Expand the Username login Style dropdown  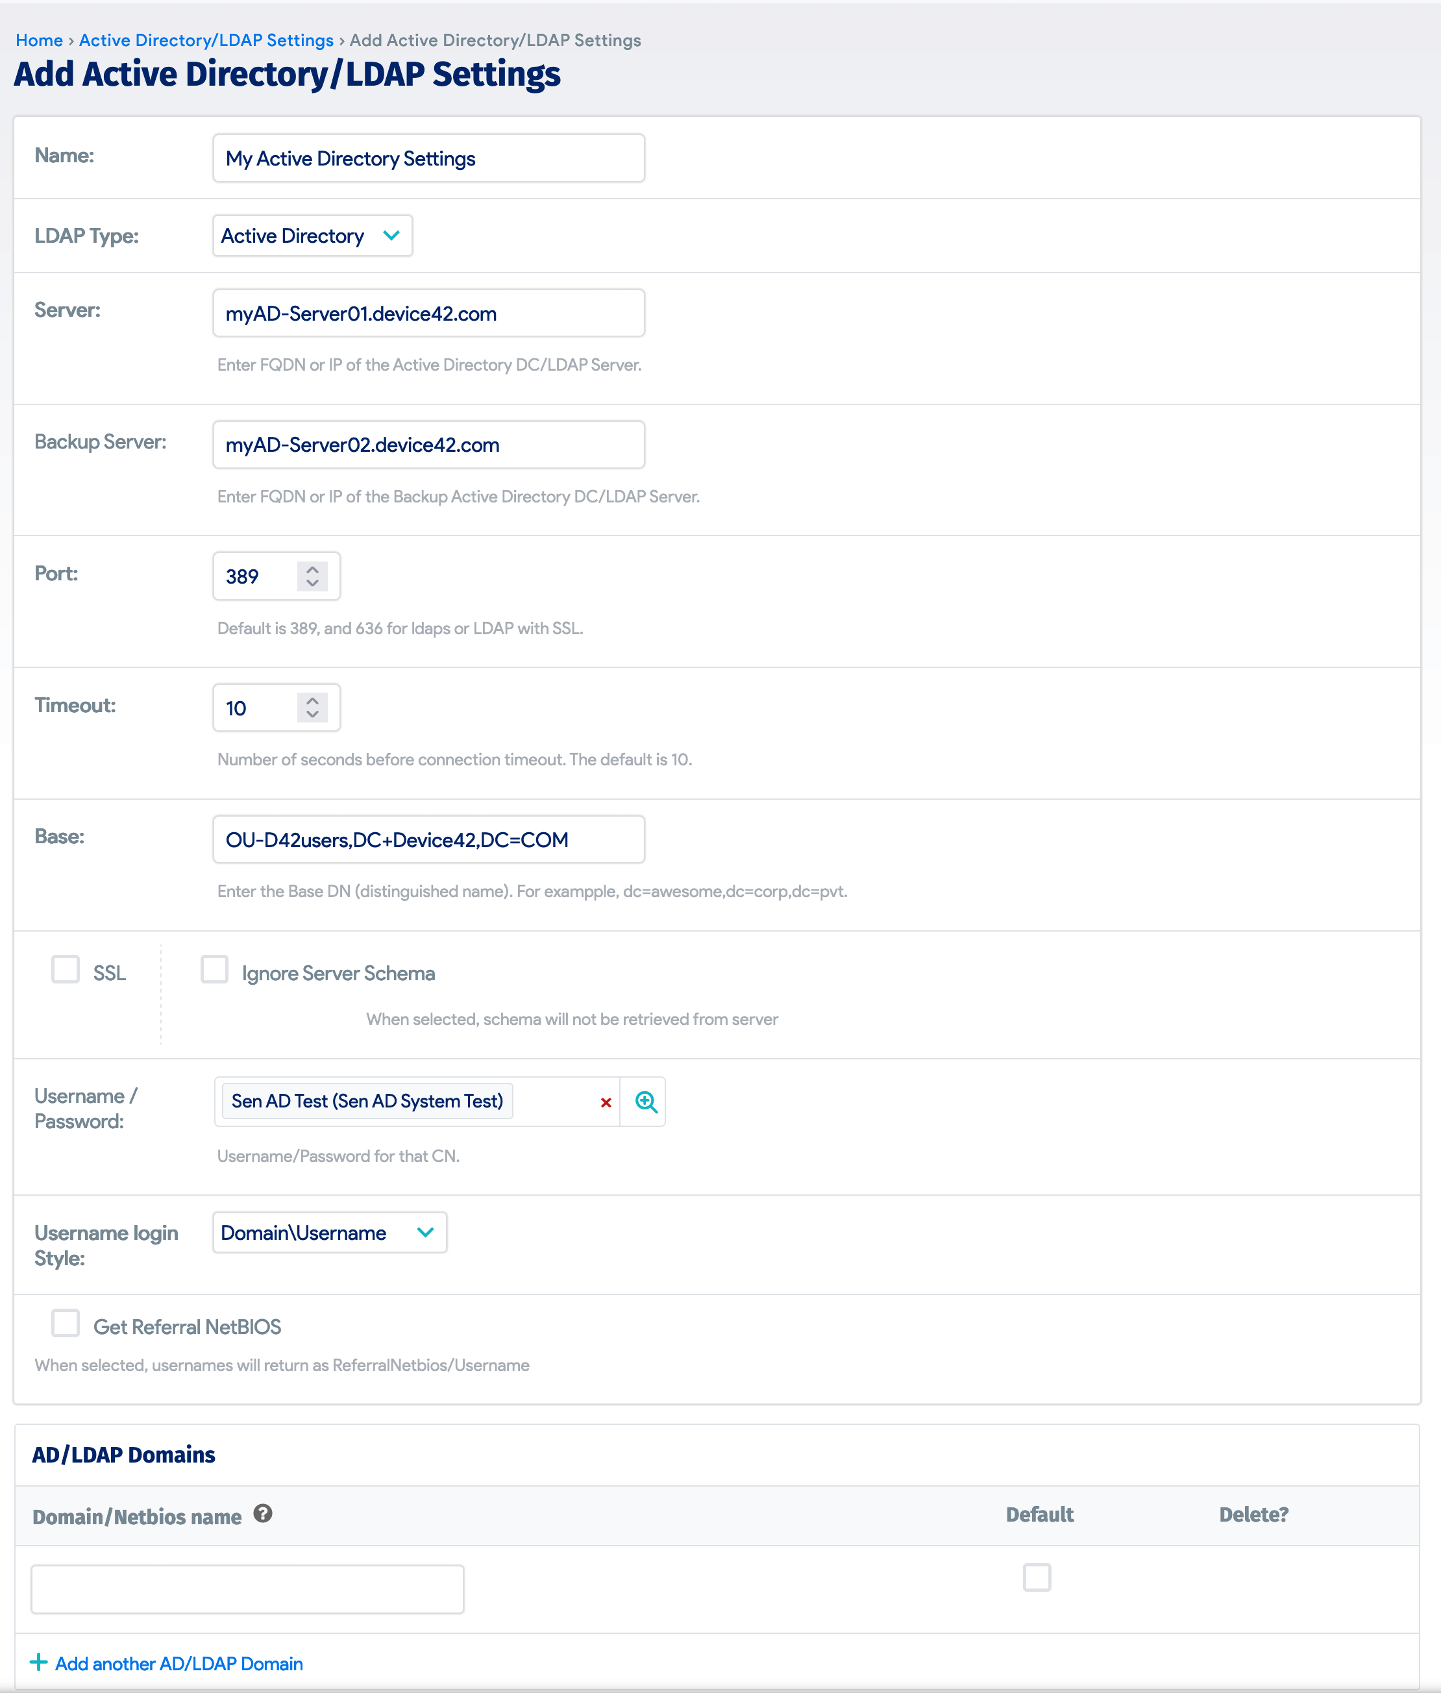[x=329, y=1232]
